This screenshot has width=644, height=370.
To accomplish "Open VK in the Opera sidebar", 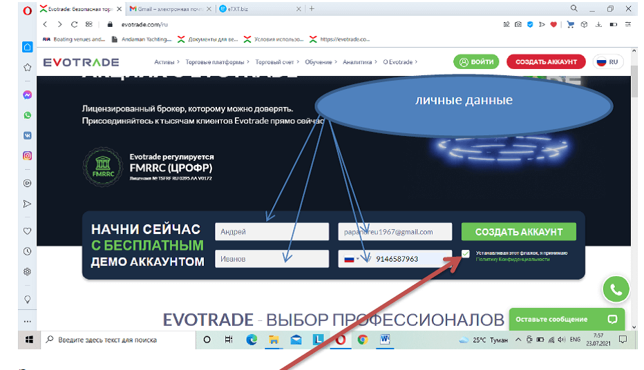I will tap(27, 135).
